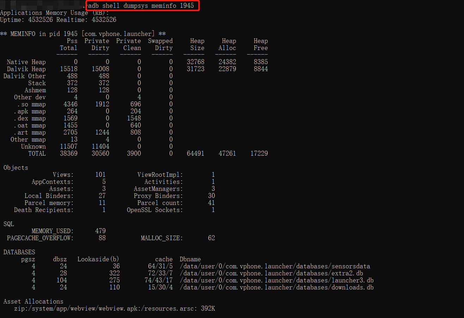Click the Dalvik Heap Pss value 15518

[69, 69]
